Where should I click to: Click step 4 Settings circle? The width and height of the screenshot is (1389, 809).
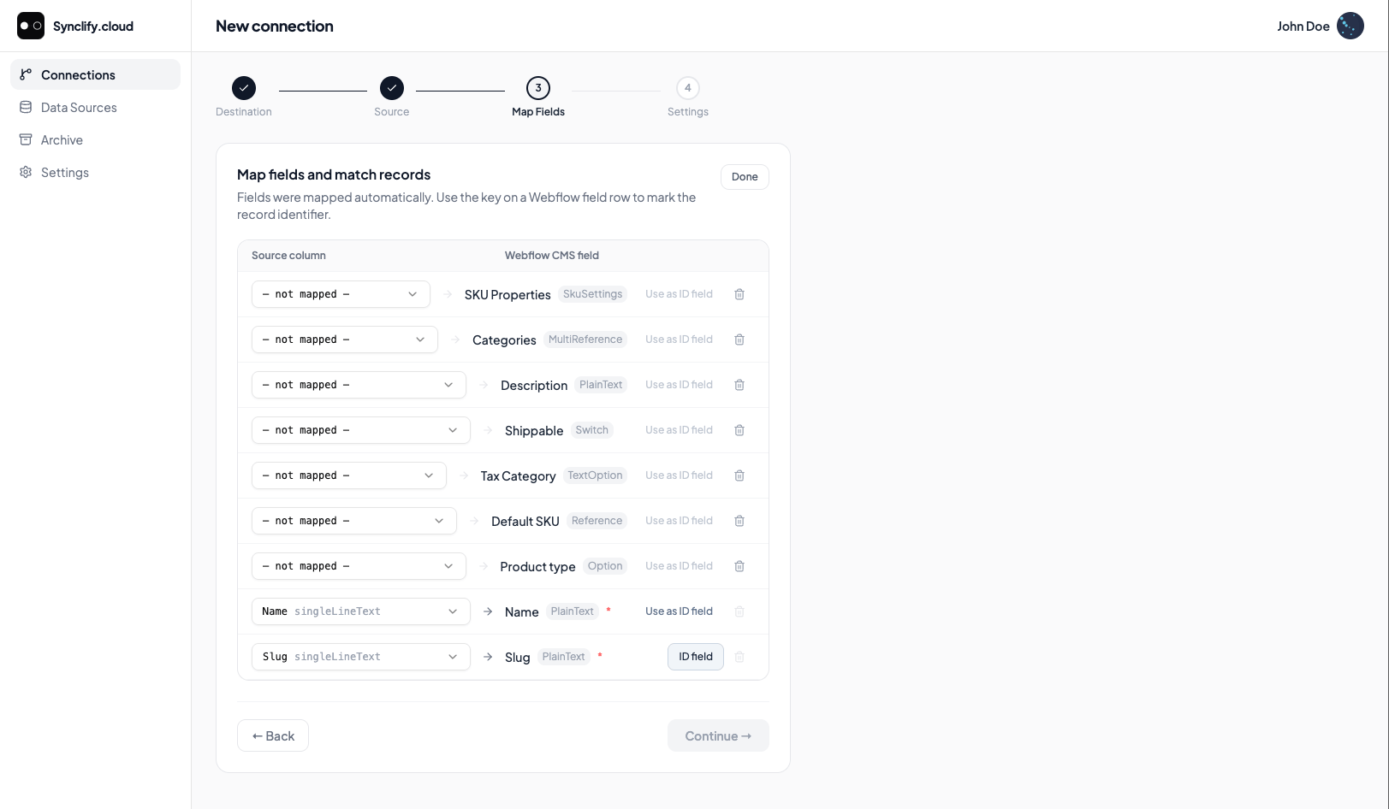coord(688,88)
